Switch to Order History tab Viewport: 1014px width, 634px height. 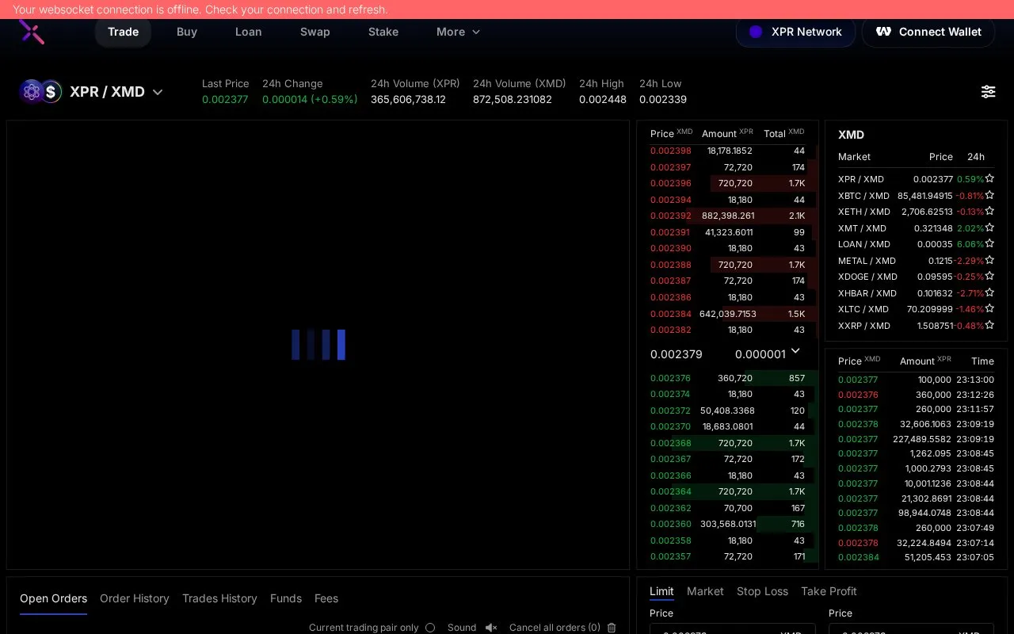tap(135, 598)
